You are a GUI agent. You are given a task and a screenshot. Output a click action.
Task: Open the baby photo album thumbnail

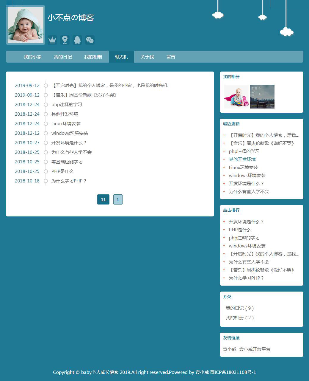point(236,97)
